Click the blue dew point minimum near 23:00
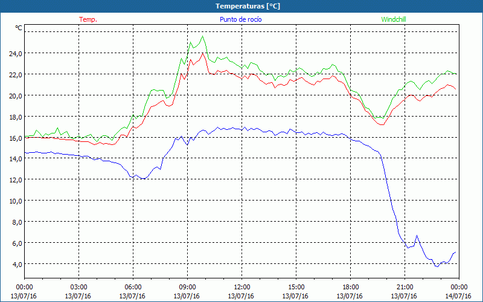 [437, 266]
